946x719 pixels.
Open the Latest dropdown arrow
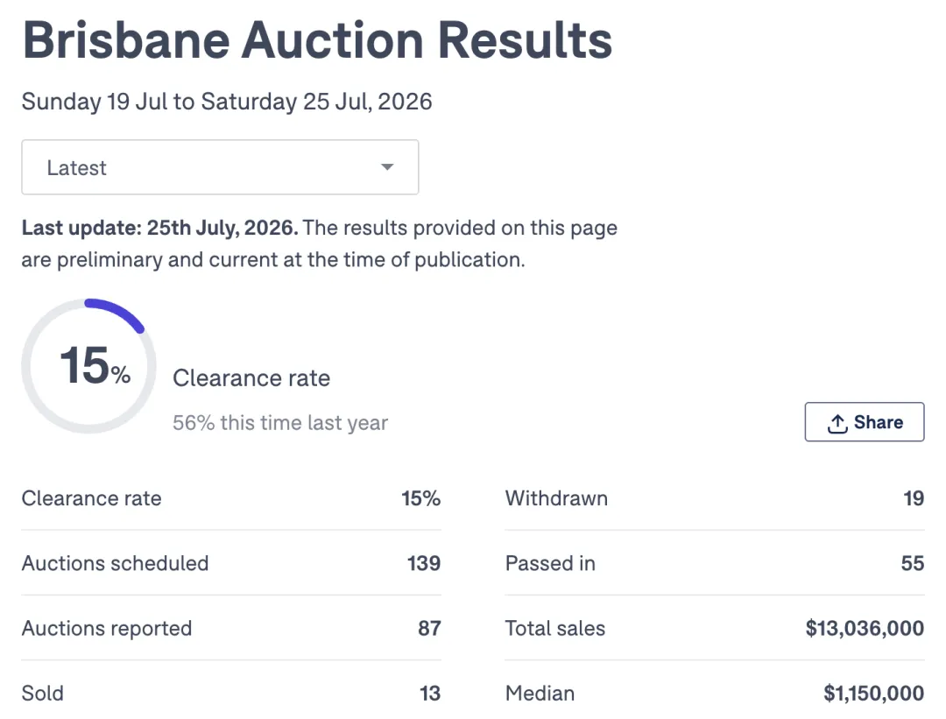point(387,167)
